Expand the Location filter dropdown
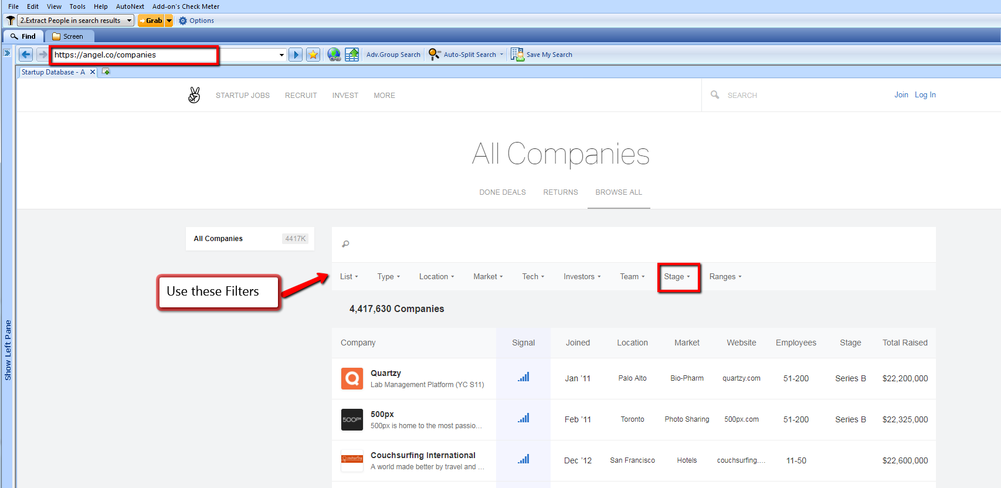The width and height of the screenshot is (1001, 488). tap(436, 277)
